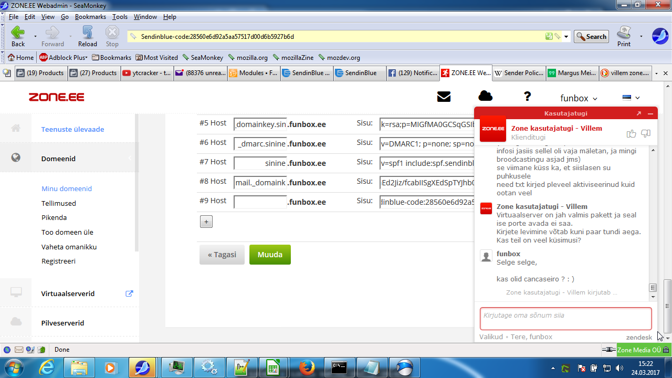The height and width of the screenshot is (378, 672).
Task: Open Virtuaalserverid external link icon
Action: click(x=129, y=293)
